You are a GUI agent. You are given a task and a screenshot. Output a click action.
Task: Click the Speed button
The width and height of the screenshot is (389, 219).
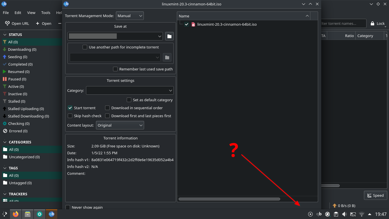375,195
